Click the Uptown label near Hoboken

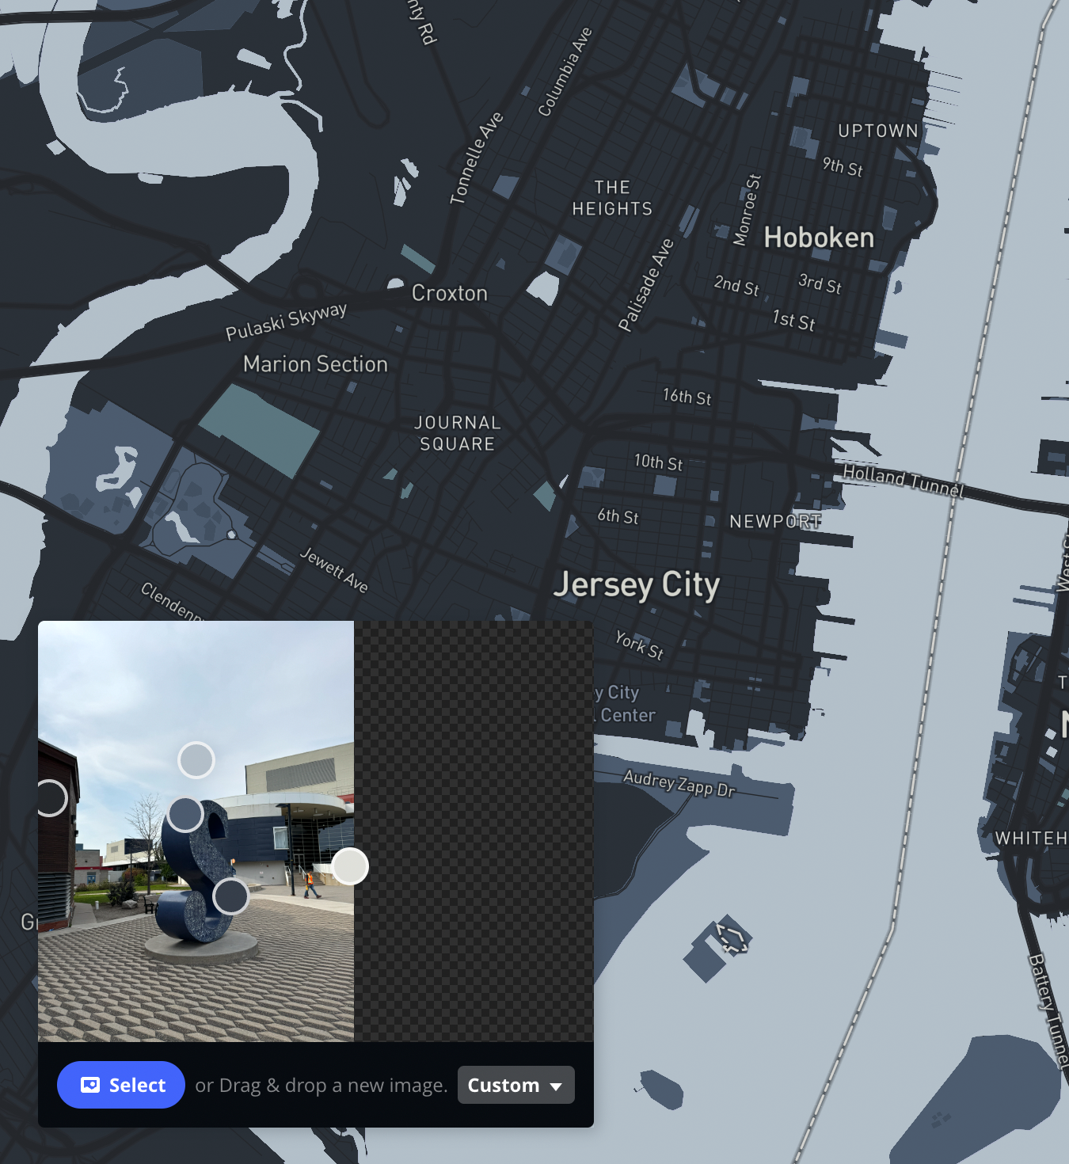point(877,130)
